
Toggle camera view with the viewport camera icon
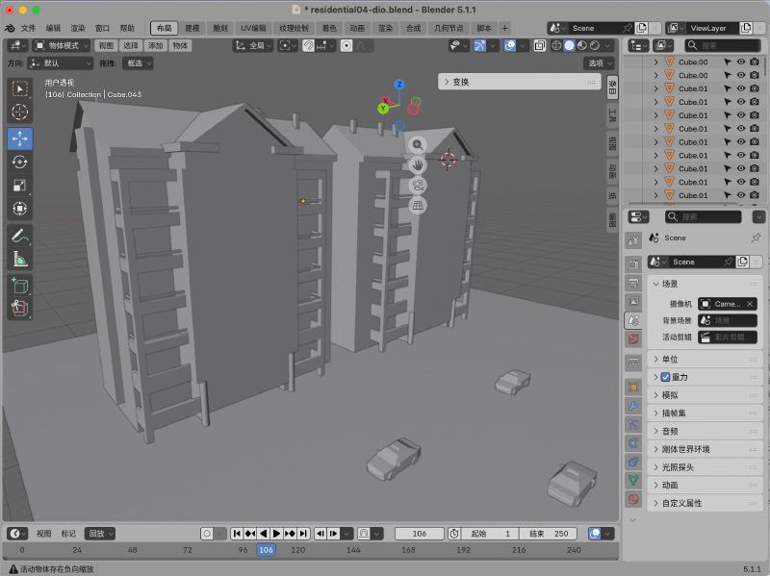pos(418,185)
